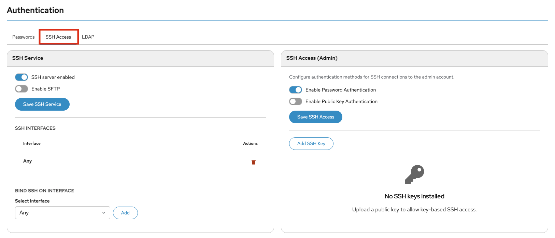The width and height of the screenshot is (555, 238).
Task: Click the Any row in SSH Interfaces table
Action: click(x=140, y=161)
